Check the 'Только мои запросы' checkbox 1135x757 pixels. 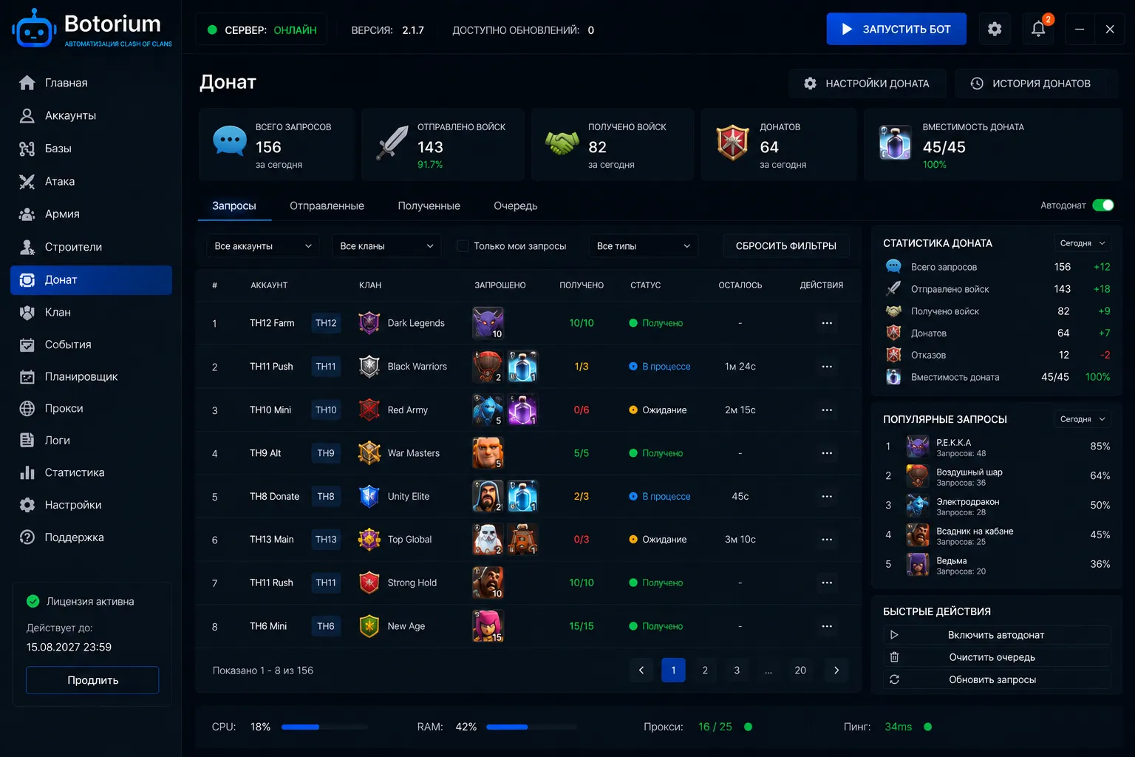coord(463,246)
